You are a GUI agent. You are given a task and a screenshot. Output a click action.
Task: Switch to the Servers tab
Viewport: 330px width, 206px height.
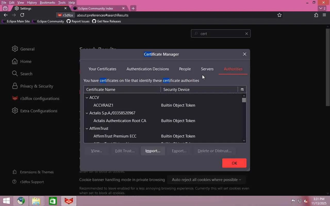pyautogui.click(x=207, y=69)
